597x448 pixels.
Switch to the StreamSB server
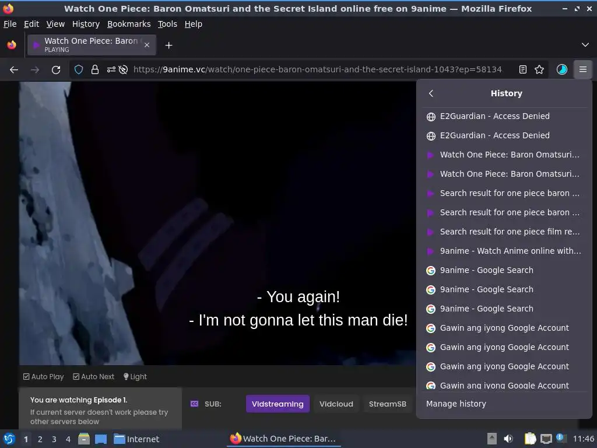[388, 404]
